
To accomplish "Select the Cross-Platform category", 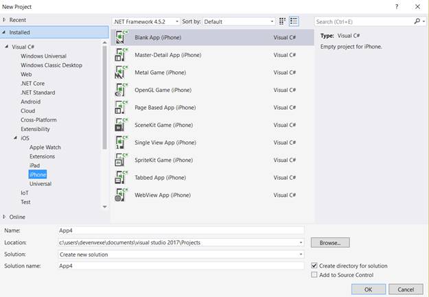I will pos(38,120).
